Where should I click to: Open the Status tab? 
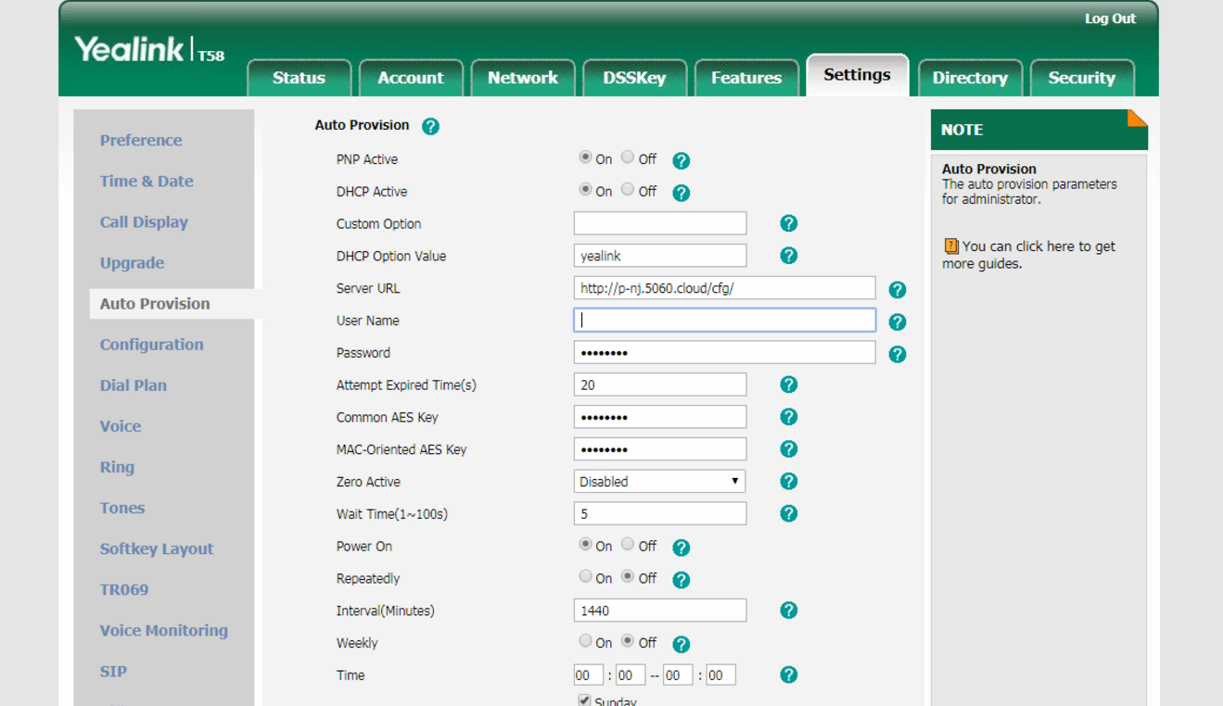[x=299, y=78]
